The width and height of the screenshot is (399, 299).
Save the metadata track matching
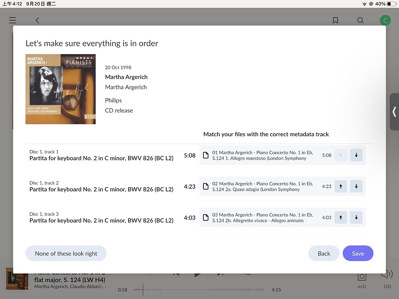[358, 253]
